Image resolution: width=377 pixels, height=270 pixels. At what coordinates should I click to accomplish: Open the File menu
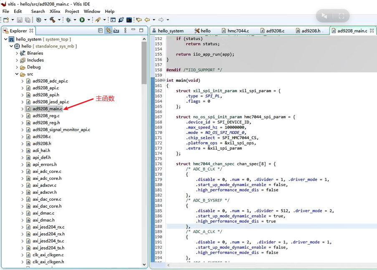click(x=5, y=11)
